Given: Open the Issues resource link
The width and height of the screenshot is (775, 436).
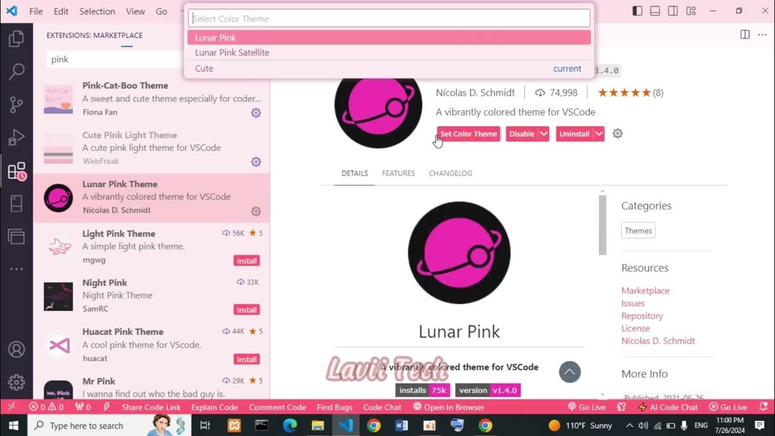Looking at the screenshot, I should tap(633, 303).
